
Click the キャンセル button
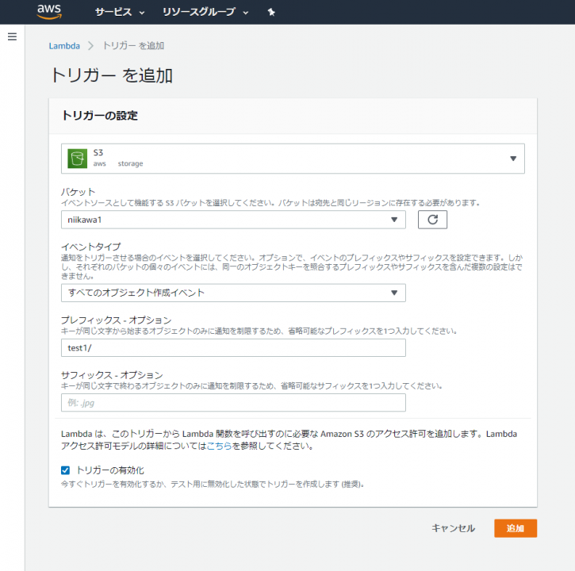coord(453,528)
